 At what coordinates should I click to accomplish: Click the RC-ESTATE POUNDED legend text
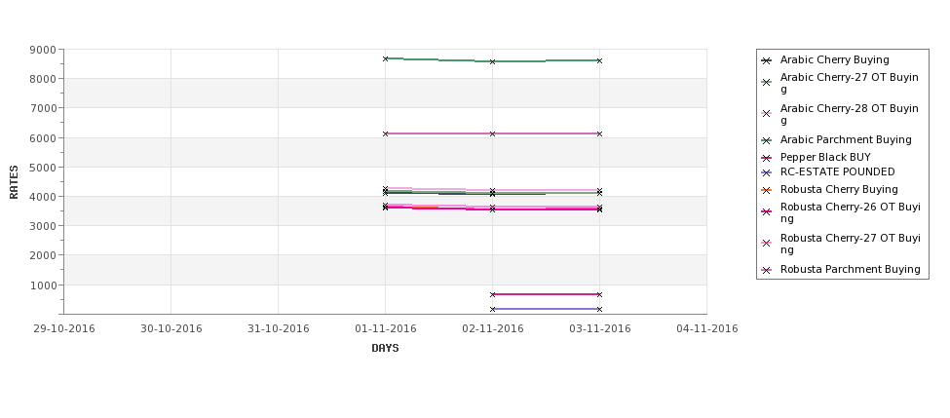837,172
